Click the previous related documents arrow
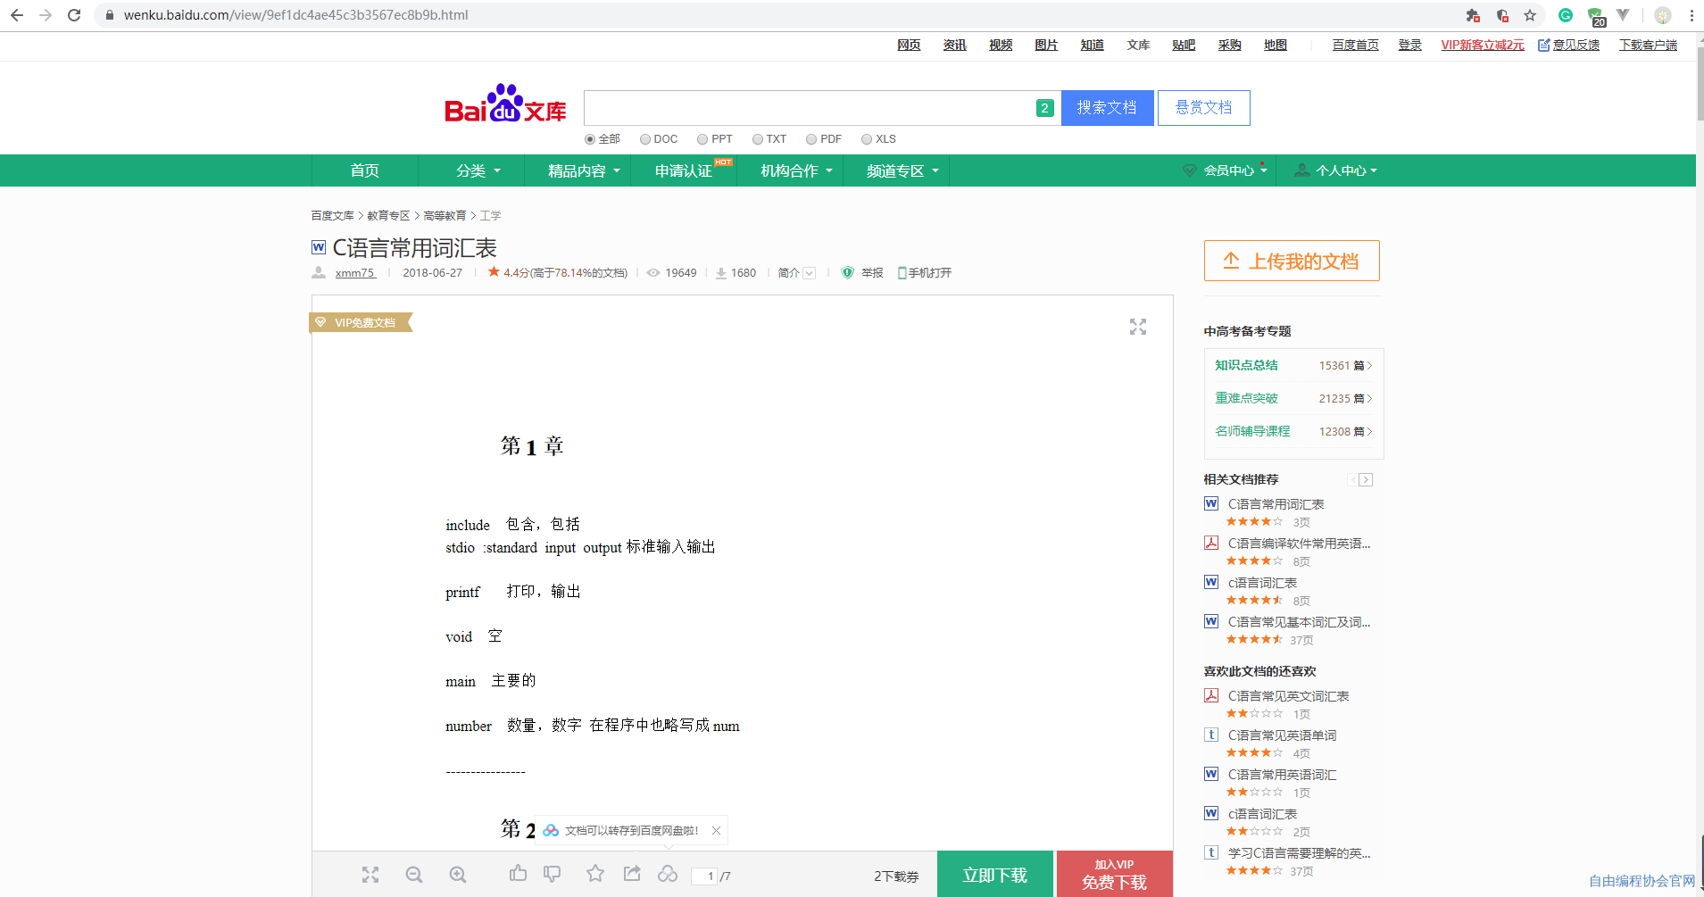The image size is (1704, 897). 1353,480
